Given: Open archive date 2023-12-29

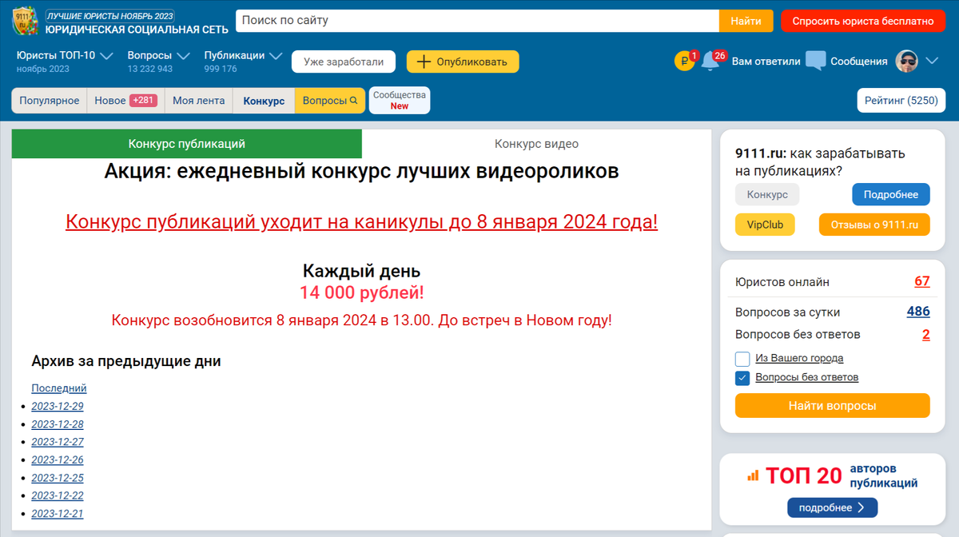Looking at the screenshot, I should tap(58, 406).
